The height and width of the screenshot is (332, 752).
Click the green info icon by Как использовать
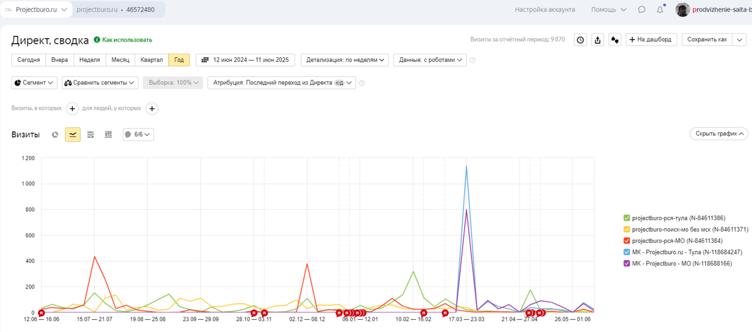point(97,40)
